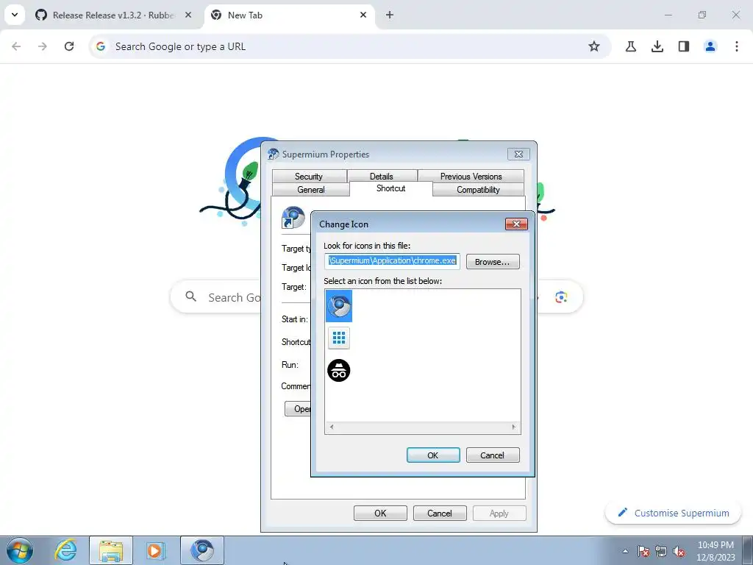Open the Compatibility tab
The width and height of the screenshot is (753, 565).
[x=478, y=190]
